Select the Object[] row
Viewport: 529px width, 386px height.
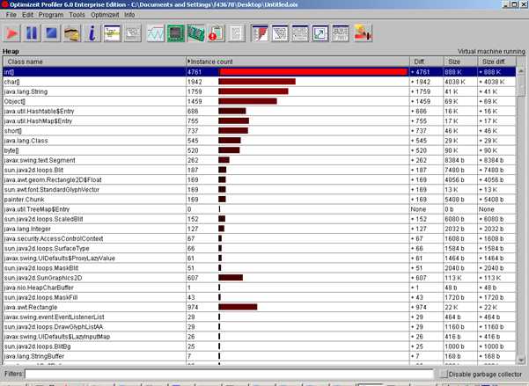pos(260,101)
